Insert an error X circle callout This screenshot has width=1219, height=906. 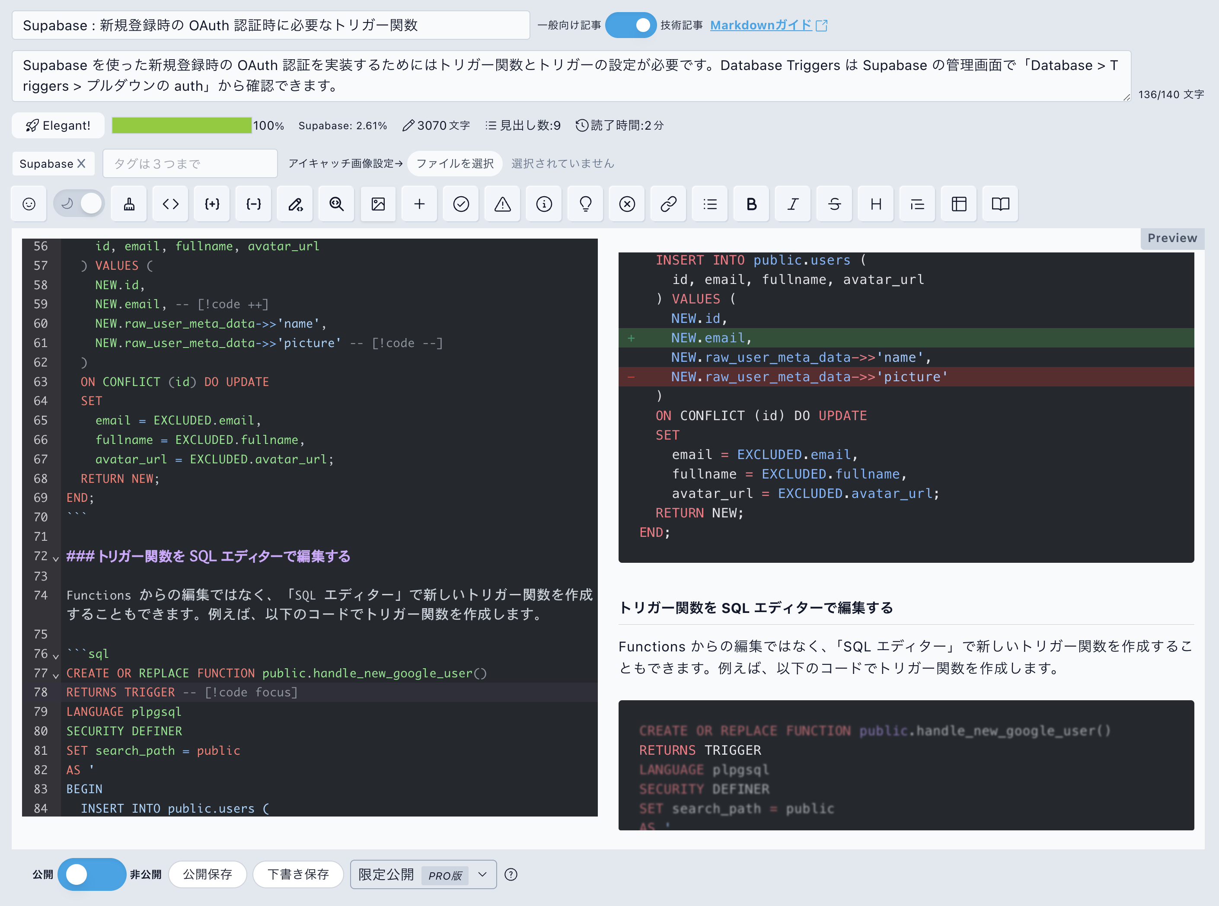pos(627,204)
